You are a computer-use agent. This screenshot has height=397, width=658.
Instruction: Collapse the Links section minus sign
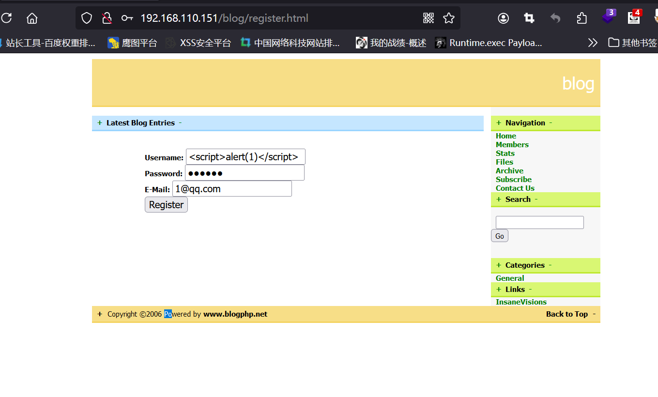point(530,290)
